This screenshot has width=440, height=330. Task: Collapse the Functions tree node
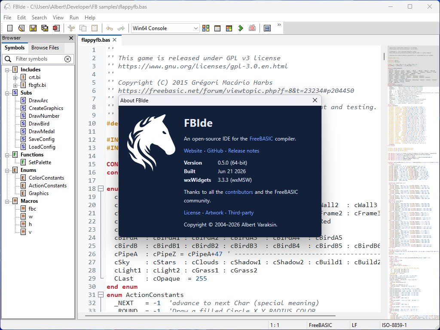tap(7, 155)
